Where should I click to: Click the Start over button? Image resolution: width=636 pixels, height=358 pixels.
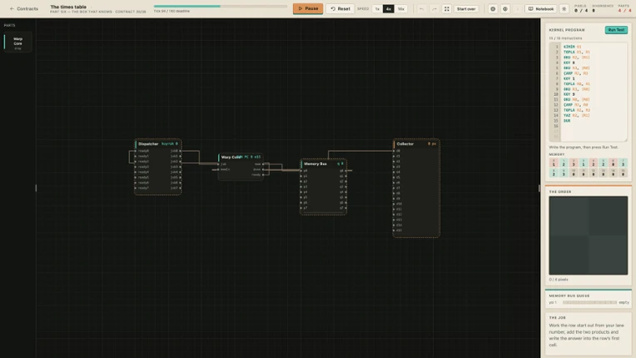(466, 9)
